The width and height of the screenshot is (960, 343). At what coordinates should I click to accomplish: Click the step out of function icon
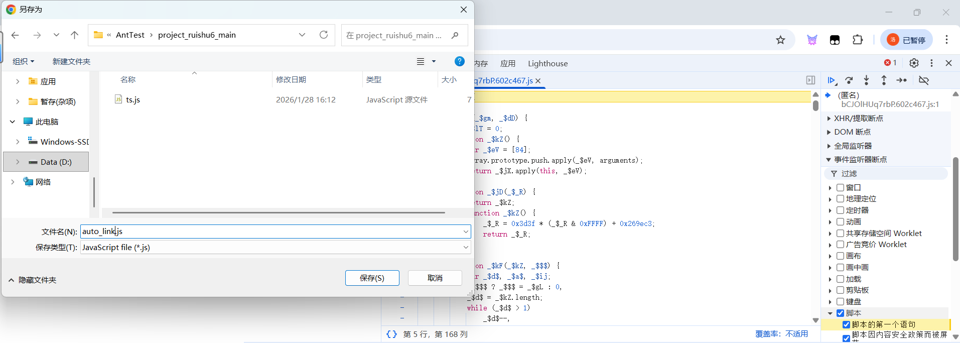pos(884,80)
